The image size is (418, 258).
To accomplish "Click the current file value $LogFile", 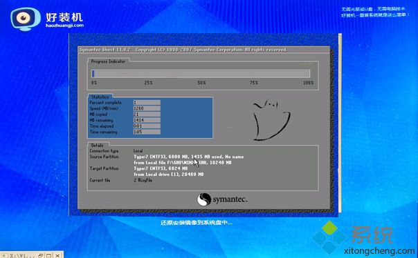I will 143,180.
